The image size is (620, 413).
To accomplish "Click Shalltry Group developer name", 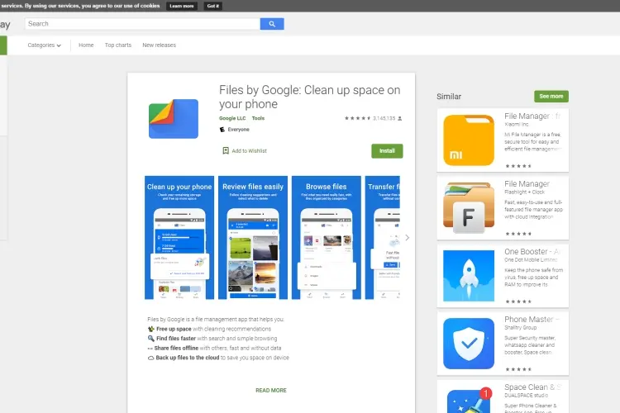I will pyautogui.click(x=520, y=328).
